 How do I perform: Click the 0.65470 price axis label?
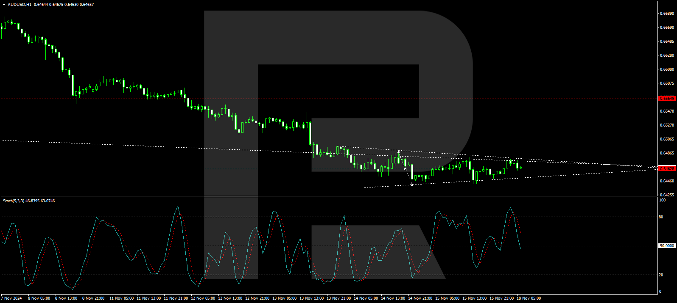click(667, 111)
